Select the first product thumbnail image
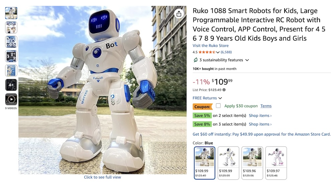334x183 pixels. [11, 13]
